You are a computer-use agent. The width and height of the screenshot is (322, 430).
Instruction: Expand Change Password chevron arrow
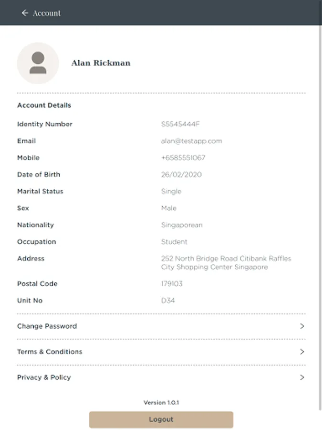coord(301,326)
